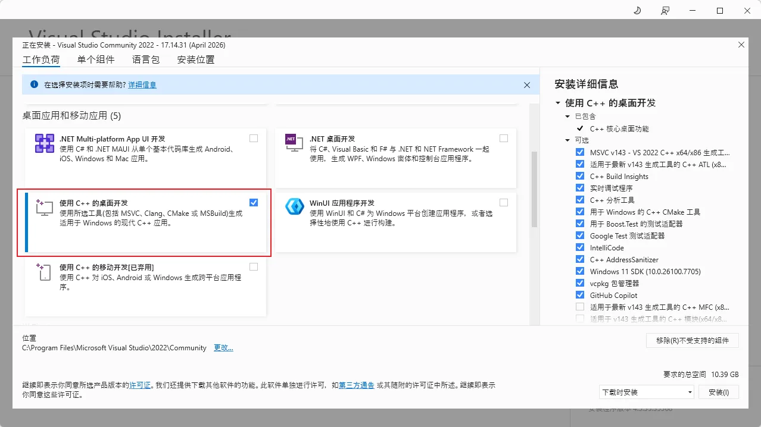Check the WinUI 应用程序开发 checkbox
The height and width of the screenshot is (427, 761).
point(504,202)
